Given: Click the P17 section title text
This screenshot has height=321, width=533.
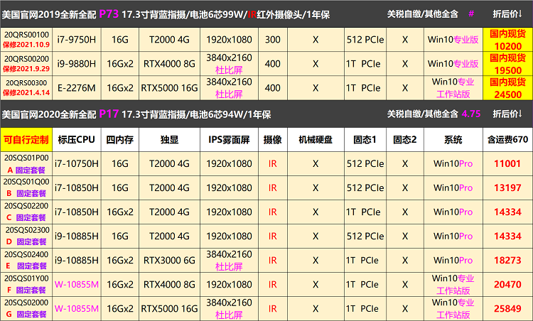Looking at the screenshot, I should point(109,114).
